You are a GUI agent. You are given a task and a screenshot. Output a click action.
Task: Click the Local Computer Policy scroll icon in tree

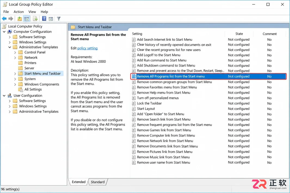[x=5, y=26]
